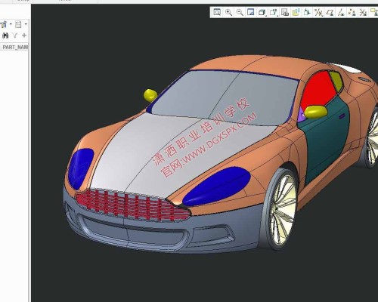This screenshot has width=378, height=302.
Task: Toggle datum point display
Action: [352, 12]
